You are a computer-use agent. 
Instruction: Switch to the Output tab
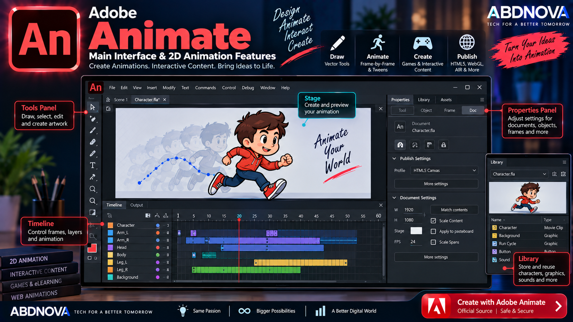tap(136, 205)
